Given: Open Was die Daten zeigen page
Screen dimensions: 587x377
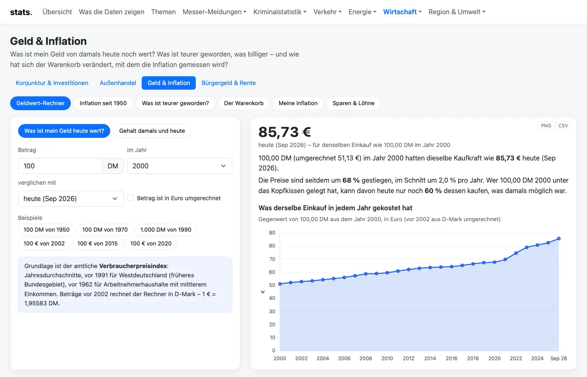Looking at the screenshot, I should coord(112,12).
